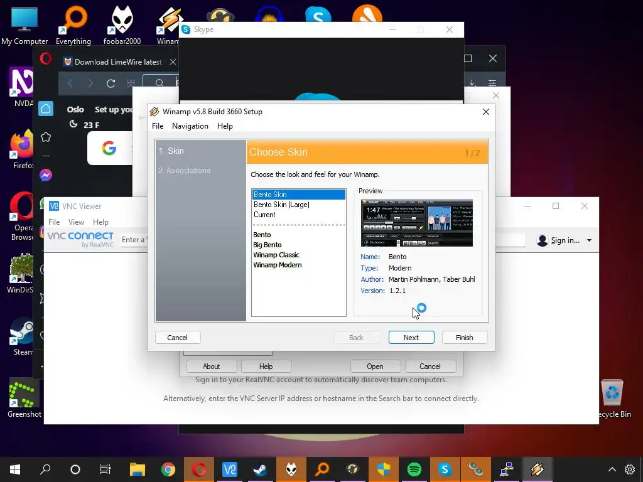Open the File menu in Winamp Setup
643x482 pixels.
click(158, 126)
